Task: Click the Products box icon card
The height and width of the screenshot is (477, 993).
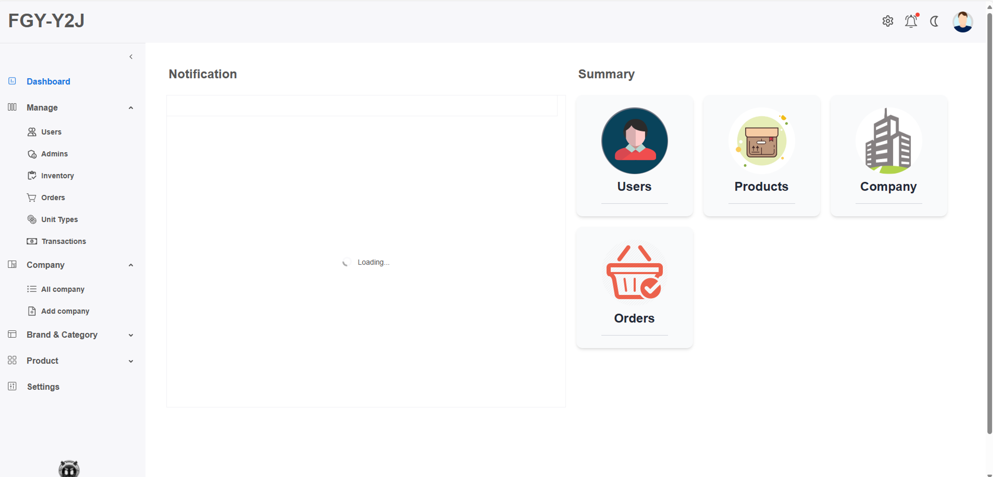Action: pos(761,141)
